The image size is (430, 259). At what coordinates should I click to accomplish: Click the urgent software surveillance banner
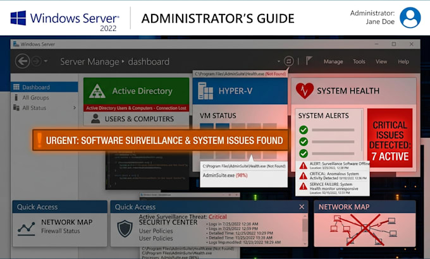coord(161,140)
